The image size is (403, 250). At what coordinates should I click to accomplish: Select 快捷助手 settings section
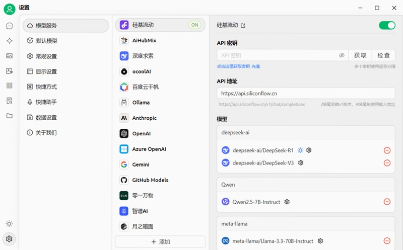(x=65, y=102)
